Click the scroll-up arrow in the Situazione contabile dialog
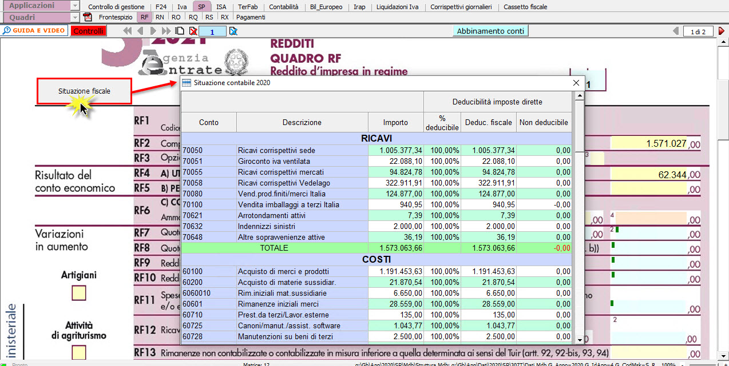Image resolution: width=729 pixels, height=366 pixels. (579, 95)
